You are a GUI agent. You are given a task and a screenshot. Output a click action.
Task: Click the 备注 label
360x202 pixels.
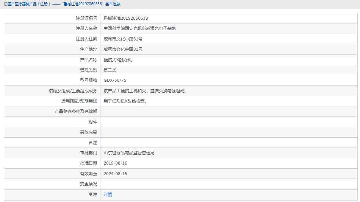tap(93, 143)
